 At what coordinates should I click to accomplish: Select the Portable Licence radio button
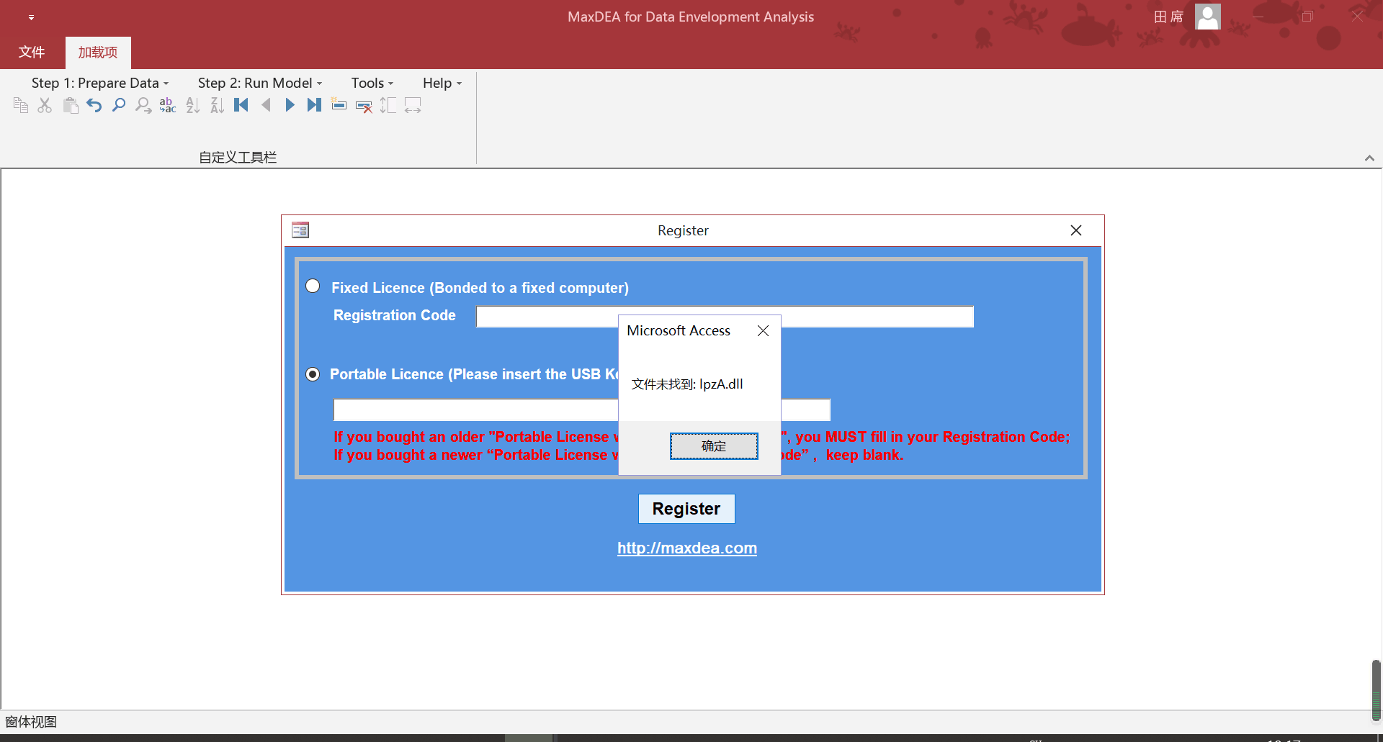click(313, 374)
